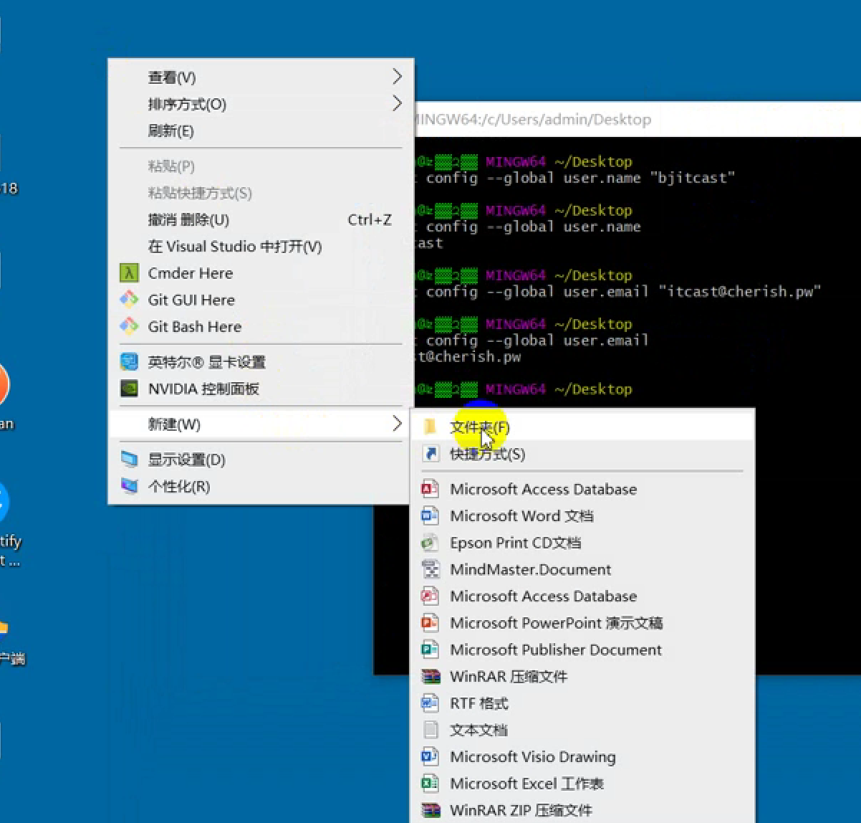The height and width of the screenshot is (823, 861).
Task: Click the personalize icon beside 个性化(R)
Action: click(129, 486)
